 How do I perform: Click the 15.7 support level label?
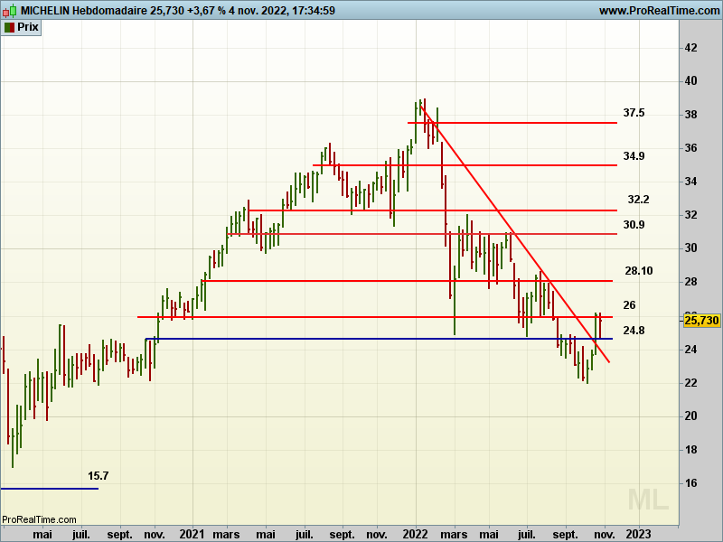click(98, 476)
